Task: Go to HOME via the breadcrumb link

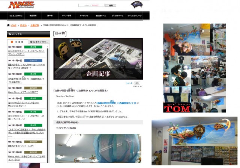Action: click(x=13, y=26)
